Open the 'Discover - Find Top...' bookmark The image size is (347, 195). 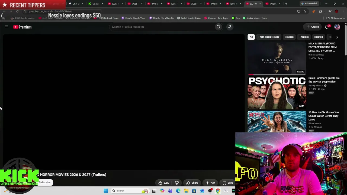click(216, 18)
